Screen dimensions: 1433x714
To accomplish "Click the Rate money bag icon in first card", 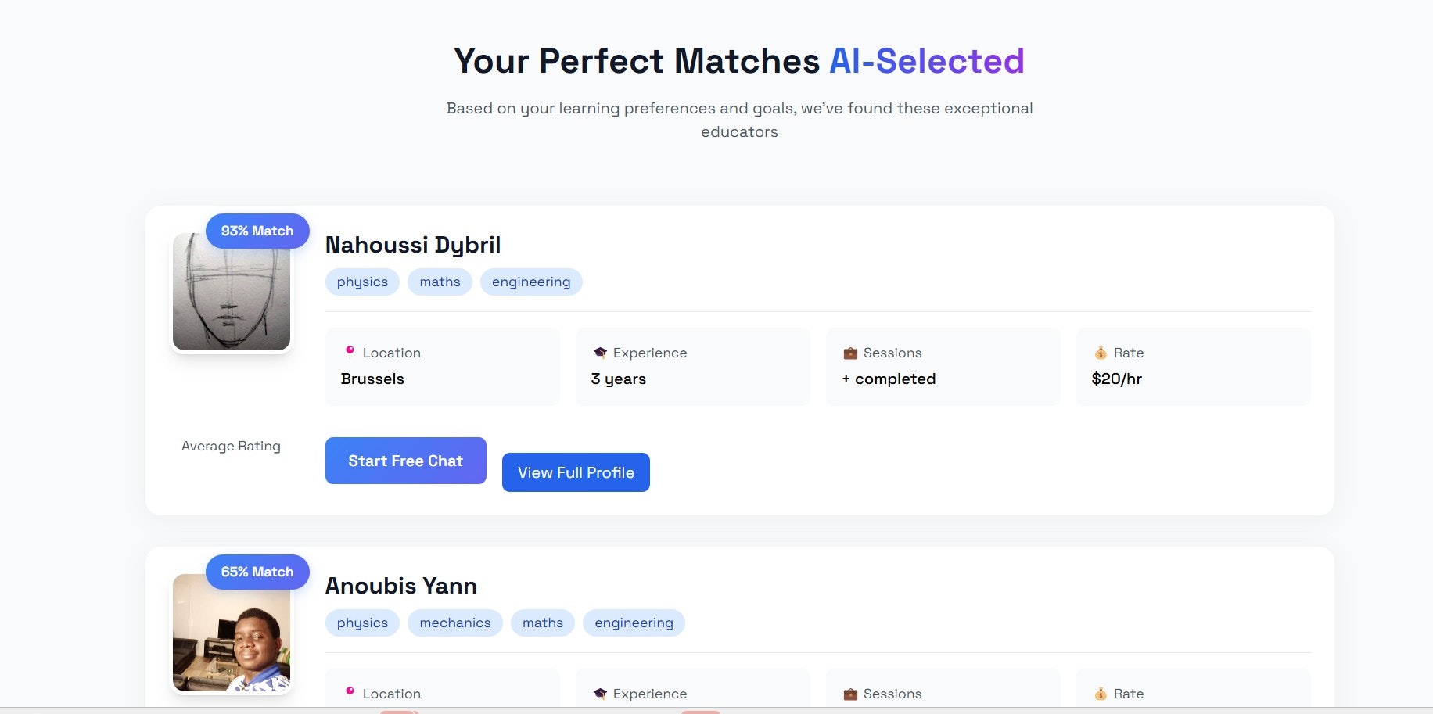I will [1101, 353].
